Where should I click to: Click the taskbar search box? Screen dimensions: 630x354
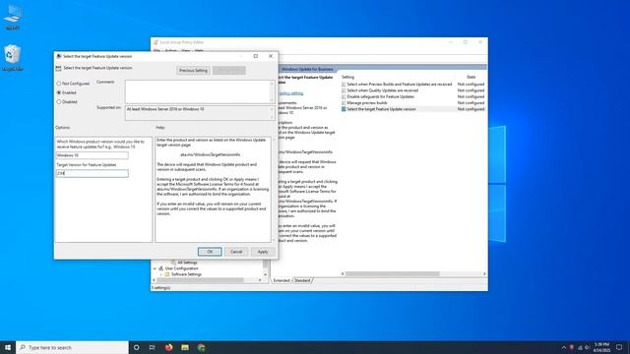pos(72,347)
